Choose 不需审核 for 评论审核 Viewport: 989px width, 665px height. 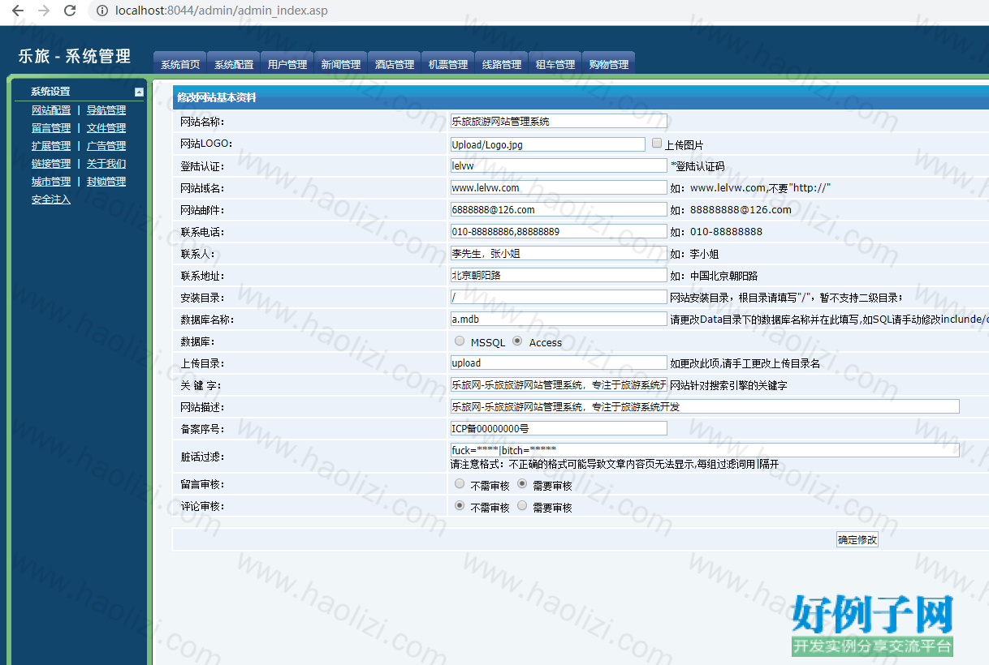pyautogui.click(x=460, y=505)
